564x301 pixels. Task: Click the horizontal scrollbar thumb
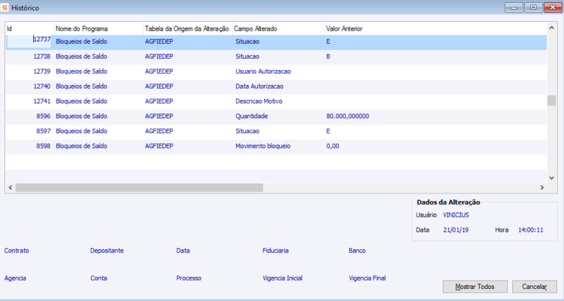pyautogui.click(x=139, y=187)
